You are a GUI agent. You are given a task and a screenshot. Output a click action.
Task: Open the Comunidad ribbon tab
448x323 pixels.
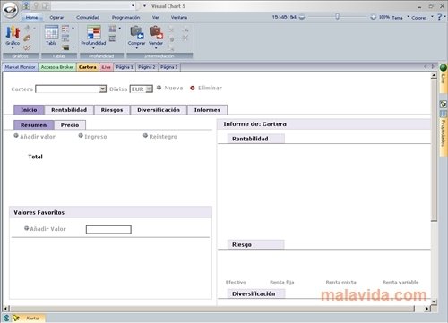pos(88,17)
